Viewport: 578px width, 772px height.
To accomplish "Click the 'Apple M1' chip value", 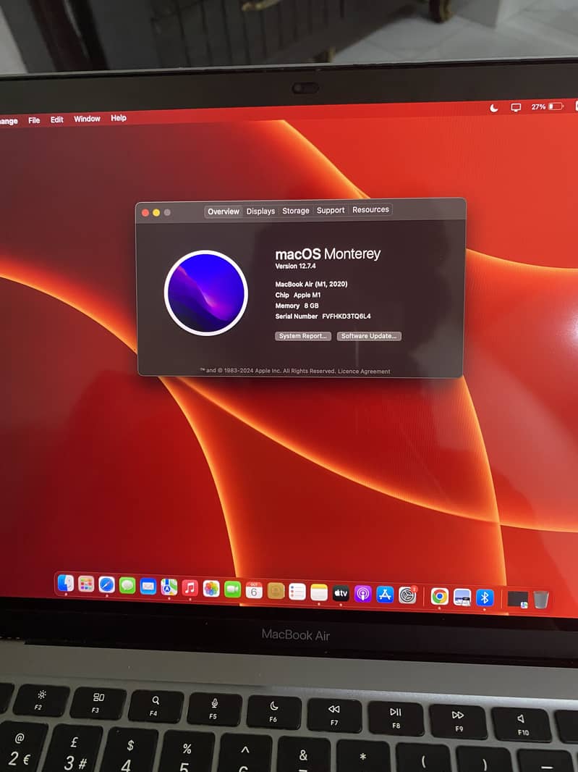I will point(307,295).
